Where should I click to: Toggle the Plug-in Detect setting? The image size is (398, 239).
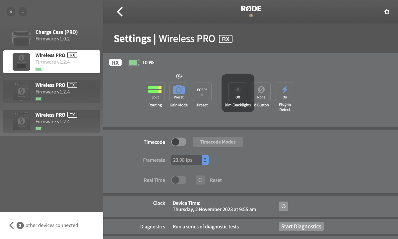pos(285,92)
